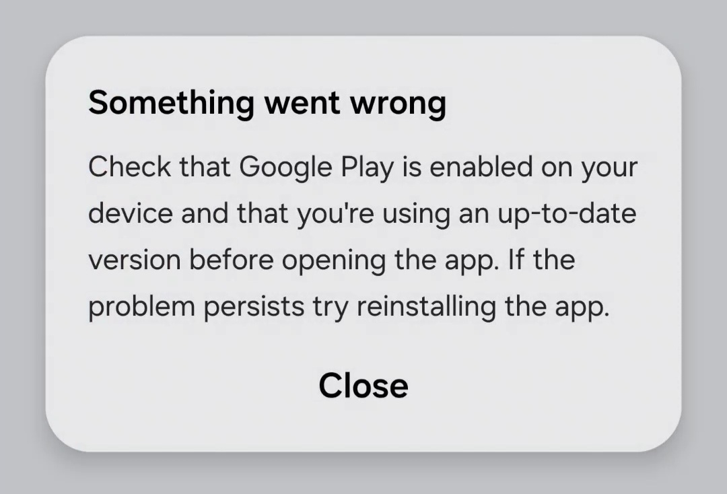Click the overlay left of the dialog card
Screen dimensions: 727x494
coord(20,247)
